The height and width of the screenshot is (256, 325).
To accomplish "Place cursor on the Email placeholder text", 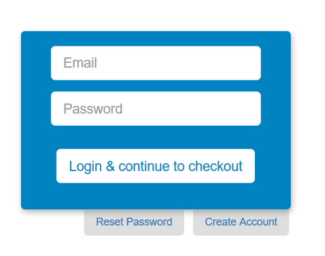I will point(80,63).
